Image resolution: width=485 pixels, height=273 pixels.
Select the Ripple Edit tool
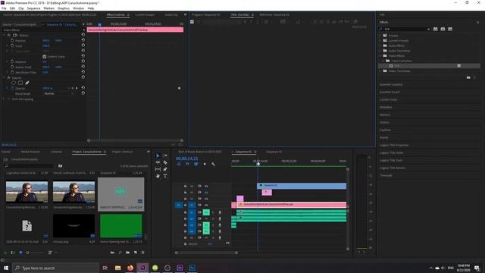(x=158, y=162)
